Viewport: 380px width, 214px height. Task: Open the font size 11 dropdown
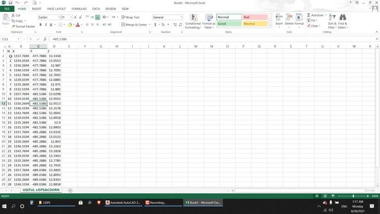point(71,17)
